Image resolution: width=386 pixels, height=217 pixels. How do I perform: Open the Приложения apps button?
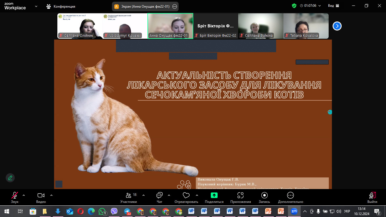pyautogui.click(x=240, y=197)
